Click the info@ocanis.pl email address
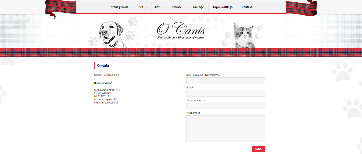 click(x=110, y=103)
